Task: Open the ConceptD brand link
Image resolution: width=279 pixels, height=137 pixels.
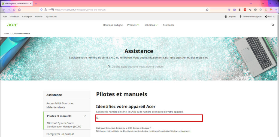Action: [x=27, y=17]
